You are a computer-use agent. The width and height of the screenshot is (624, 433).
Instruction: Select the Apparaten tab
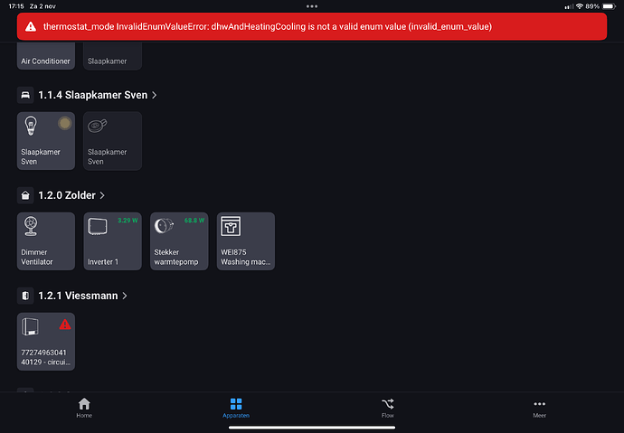(236, 408)
